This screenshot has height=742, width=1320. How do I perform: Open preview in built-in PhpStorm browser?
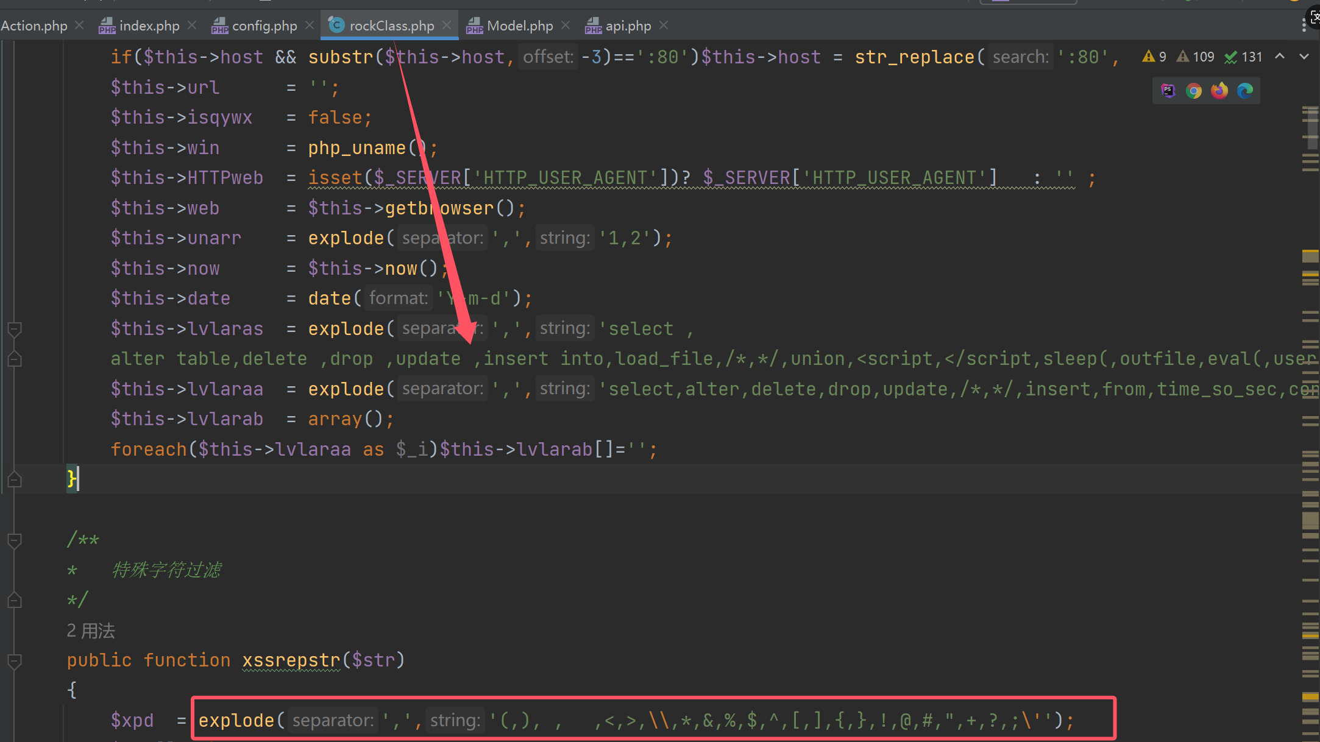(x=1168, y=91)
